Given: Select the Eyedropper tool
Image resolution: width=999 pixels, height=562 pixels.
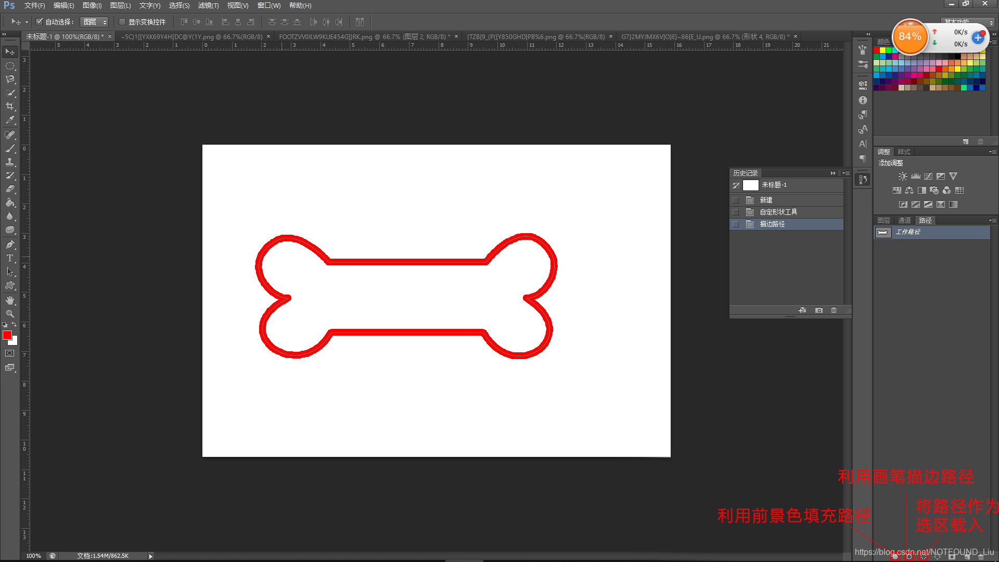Looking at the screenshot, I should point(10,120).
